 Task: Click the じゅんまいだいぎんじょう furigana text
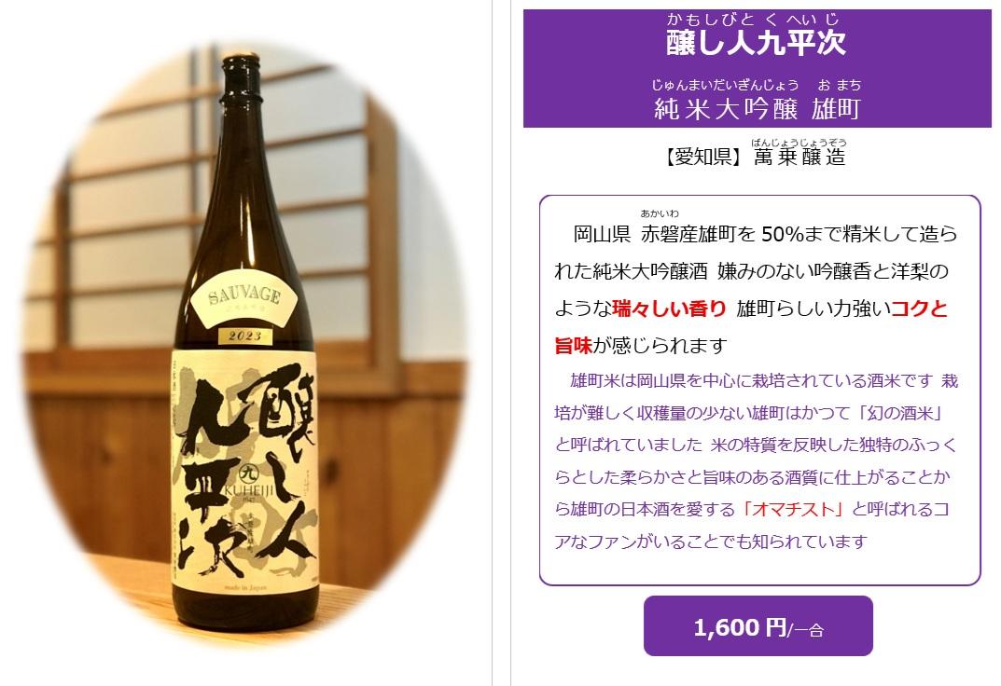click(725, 85)
